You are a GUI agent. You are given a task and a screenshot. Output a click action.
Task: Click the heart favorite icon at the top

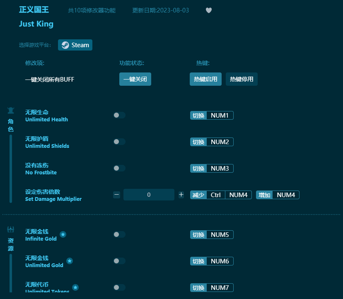coord(209,10)
